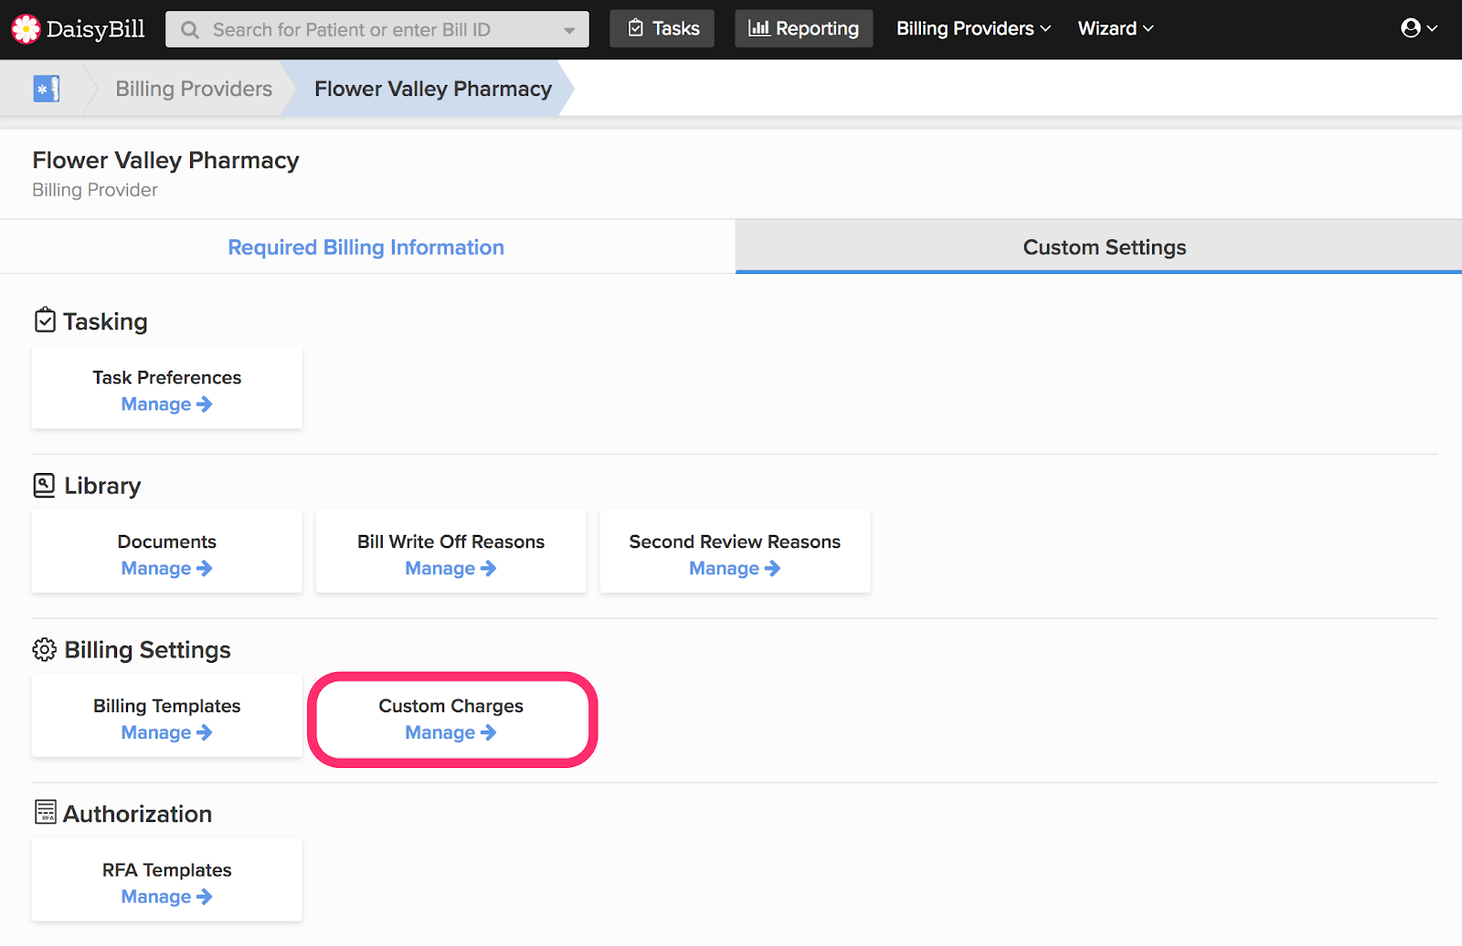The width and height of the screenshot is (1462, 946).
Task: Go to Billing Providers breadcrumb
Action: click(x=194, y=89)
